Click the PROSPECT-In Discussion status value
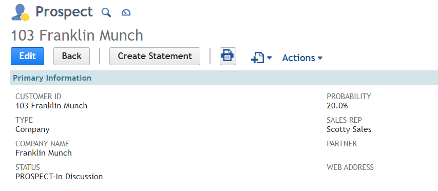This screenshot has height=191, width=438. click(x=59, y=177)
